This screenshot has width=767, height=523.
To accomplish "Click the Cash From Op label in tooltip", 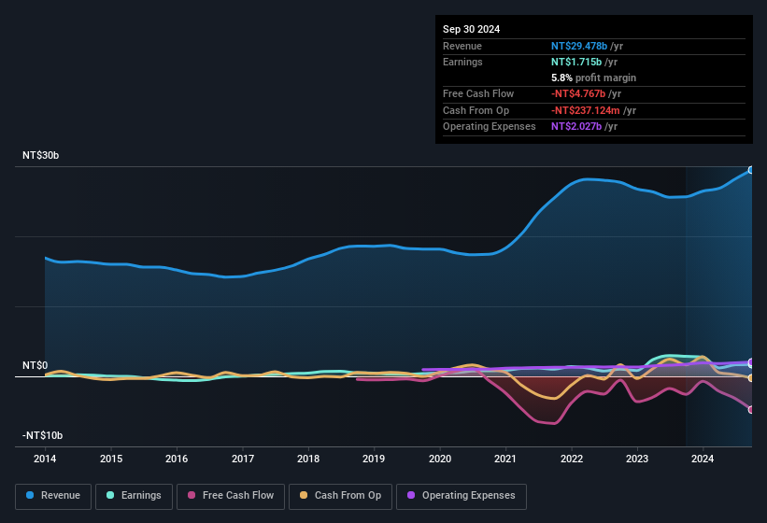I will coord(476,110).
